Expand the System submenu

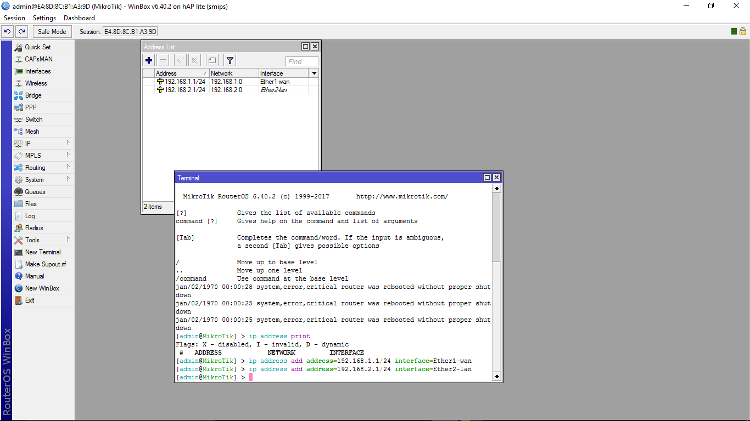43,180
